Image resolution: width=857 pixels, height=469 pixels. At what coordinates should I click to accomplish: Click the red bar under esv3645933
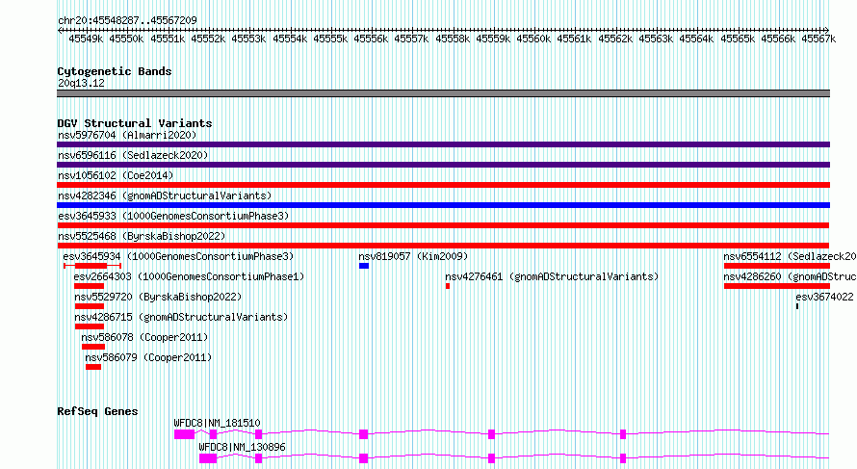[x=443, y=225]
